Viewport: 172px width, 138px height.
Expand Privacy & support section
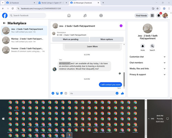pyautogui.click(x=148, y=75)
